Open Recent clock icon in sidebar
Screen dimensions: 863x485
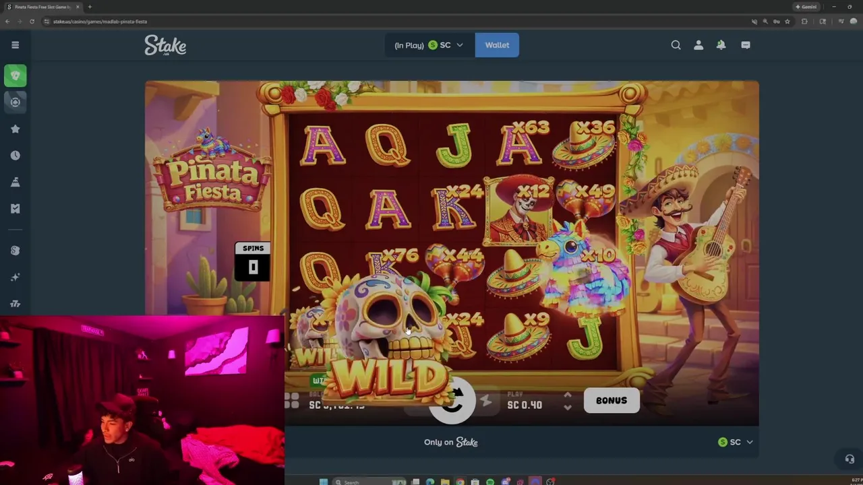pyautogui.click(x=15, y=155)
